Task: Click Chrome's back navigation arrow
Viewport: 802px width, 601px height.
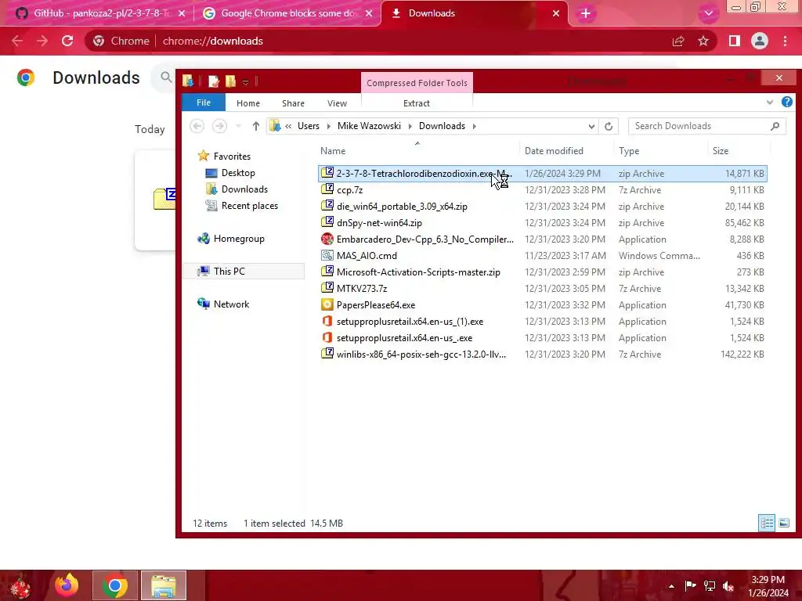Action: 17,41
